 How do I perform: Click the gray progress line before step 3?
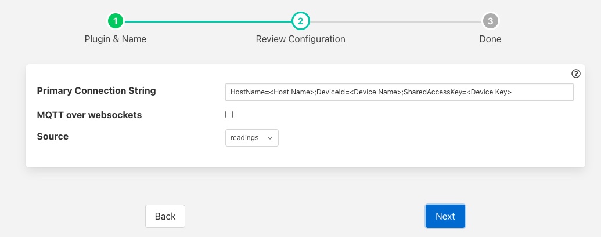[395, 21]
